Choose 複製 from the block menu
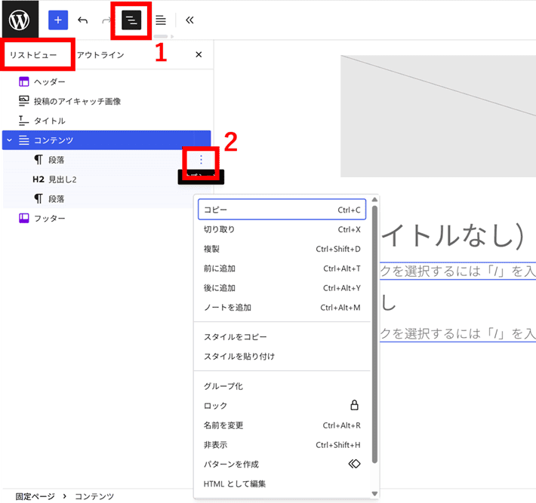Screen dimensions: 536x503 282,249
